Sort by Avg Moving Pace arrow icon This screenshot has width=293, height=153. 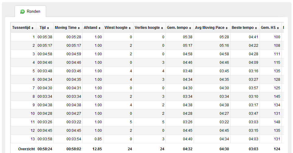tap(227, 28)
